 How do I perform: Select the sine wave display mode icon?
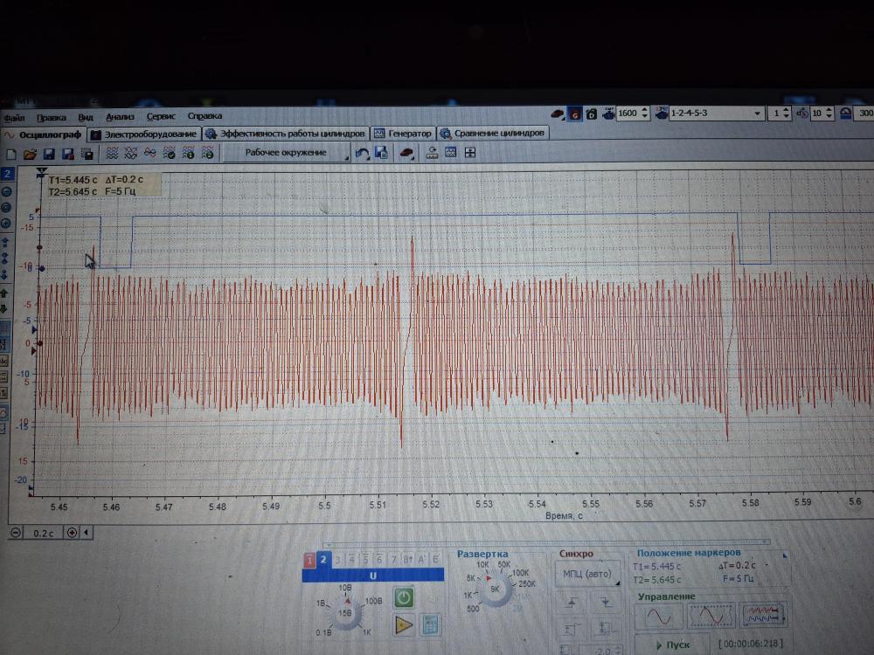click(659, 616)
